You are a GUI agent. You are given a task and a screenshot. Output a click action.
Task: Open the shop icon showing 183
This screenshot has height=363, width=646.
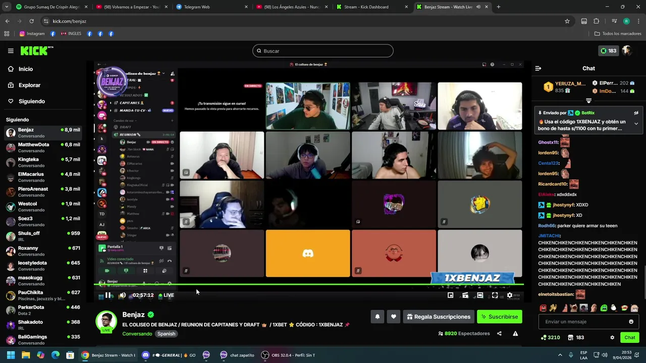click(576, 337)
